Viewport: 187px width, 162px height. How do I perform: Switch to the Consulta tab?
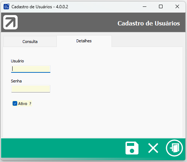pyautogui.click(x=30, y=42)
